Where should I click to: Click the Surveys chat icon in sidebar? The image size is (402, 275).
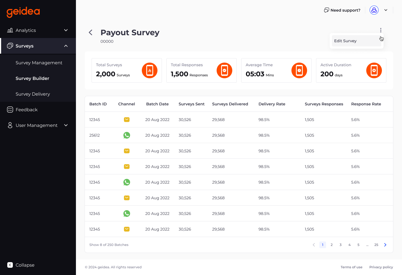click(10, 46)
